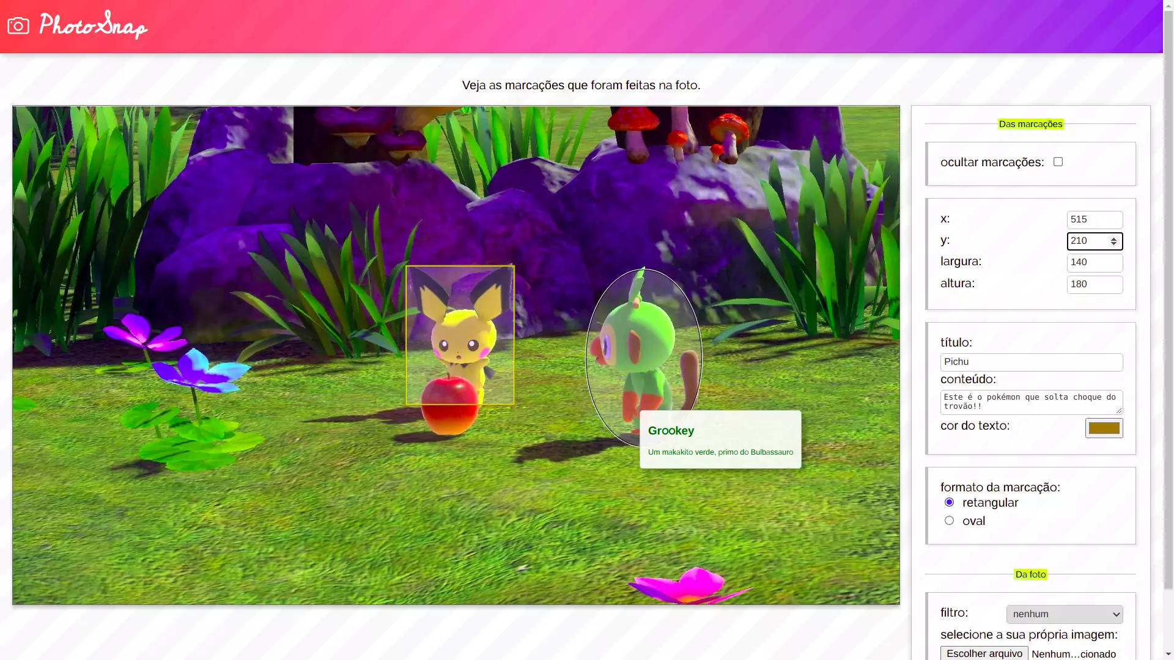Click the título text field containing Pichu

[x=1031, y=362]
